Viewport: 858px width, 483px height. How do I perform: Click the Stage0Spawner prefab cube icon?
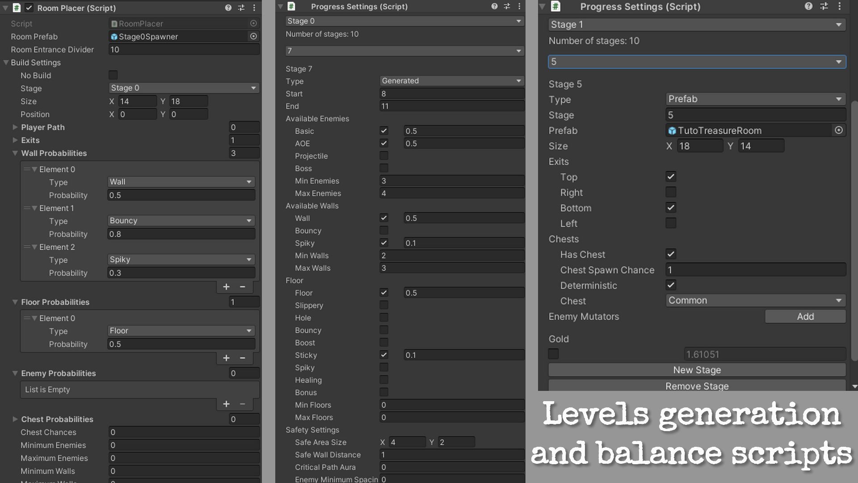click(114, 37)
